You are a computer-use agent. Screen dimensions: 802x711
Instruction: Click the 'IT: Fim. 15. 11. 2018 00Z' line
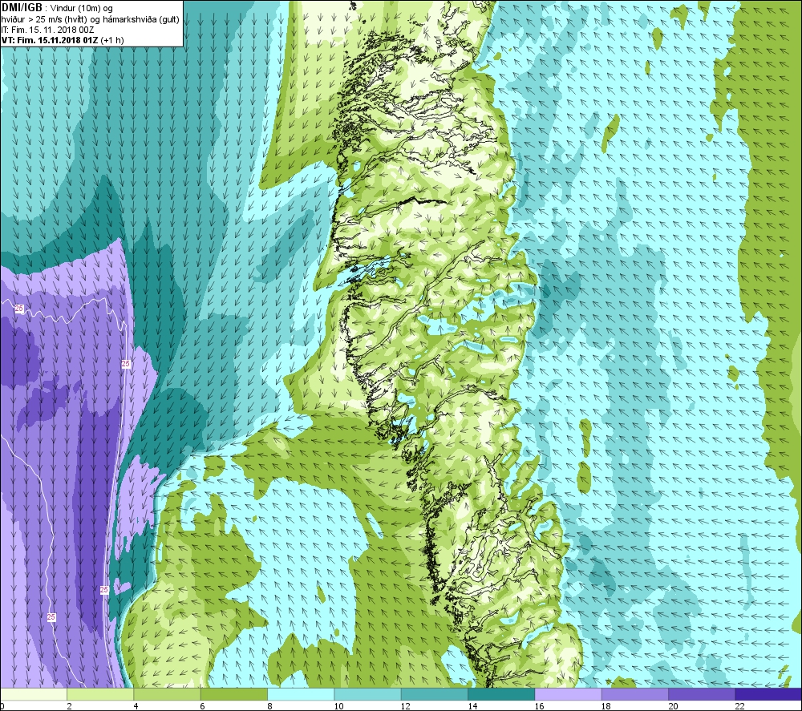47,30
